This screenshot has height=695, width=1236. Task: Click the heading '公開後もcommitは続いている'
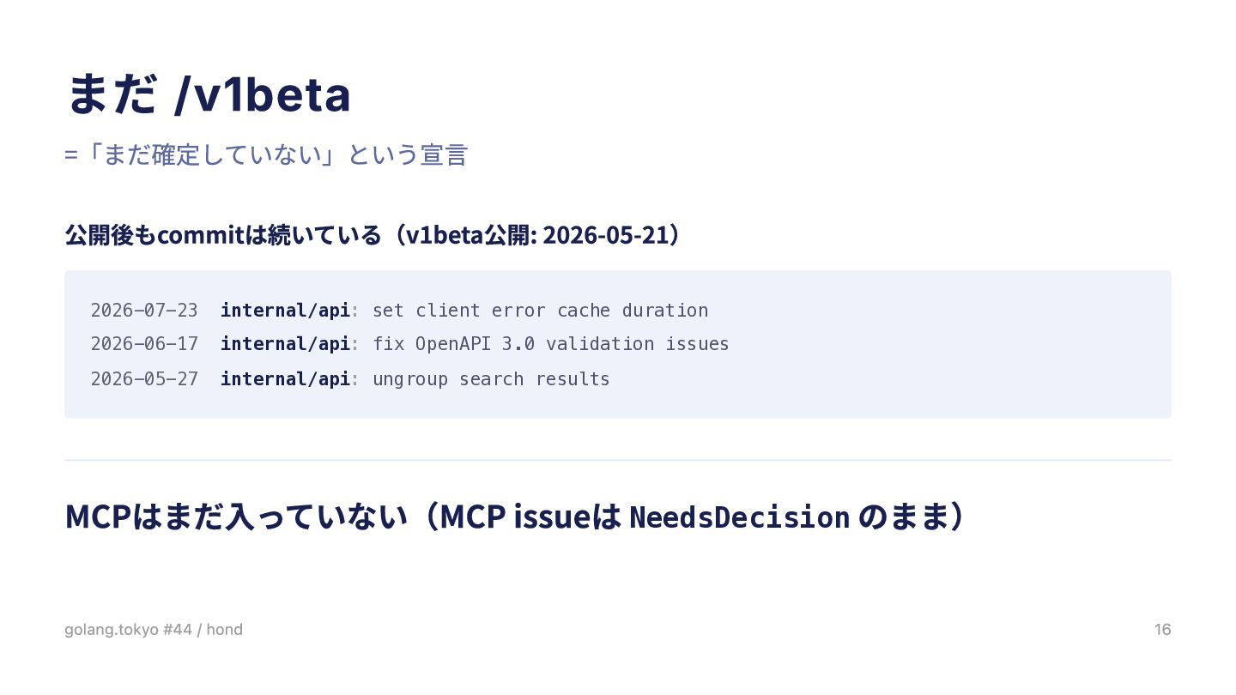point(223,234)
